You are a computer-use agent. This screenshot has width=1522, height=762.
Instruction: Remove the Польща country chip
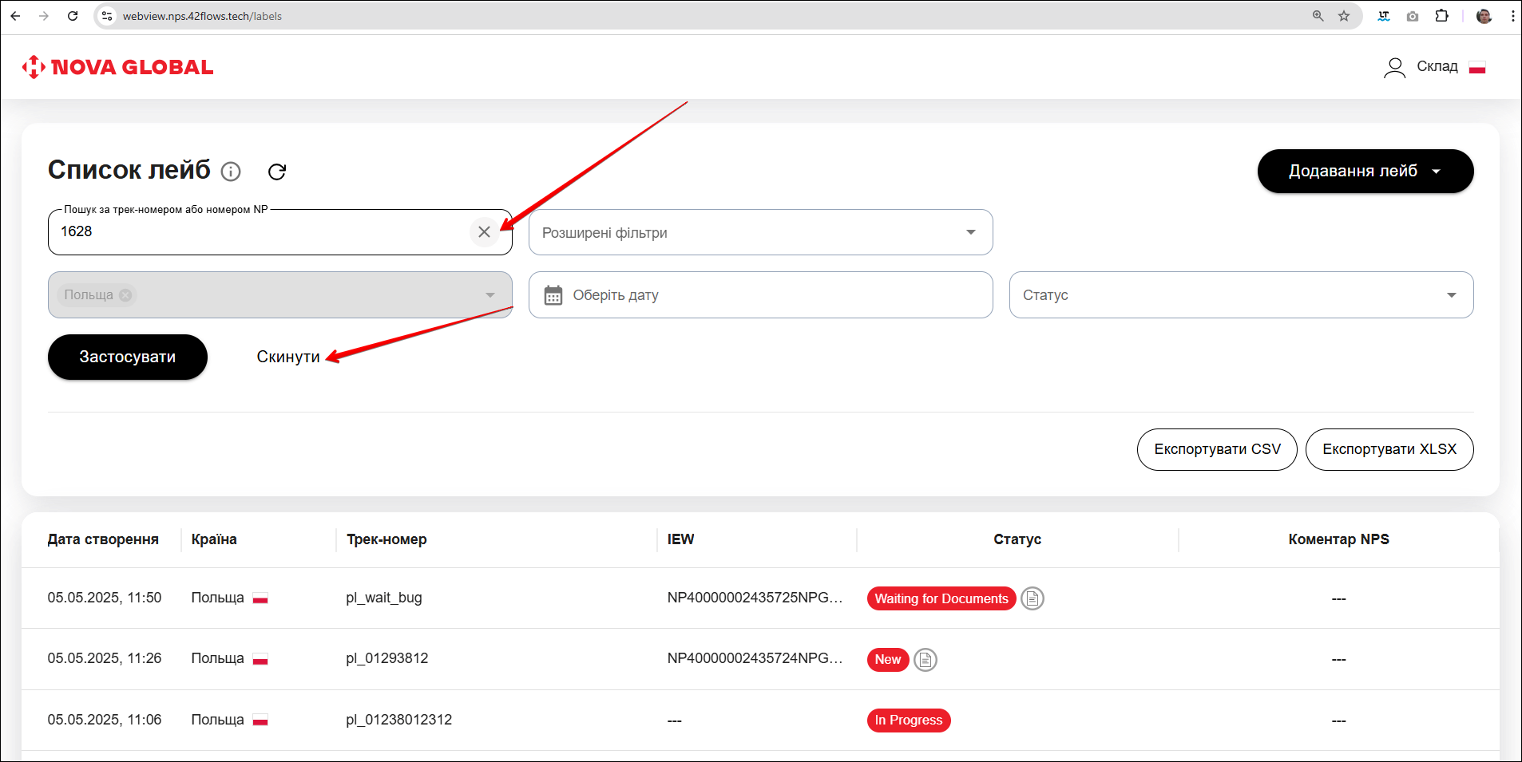pyautogui.click(x=125, y=295)
